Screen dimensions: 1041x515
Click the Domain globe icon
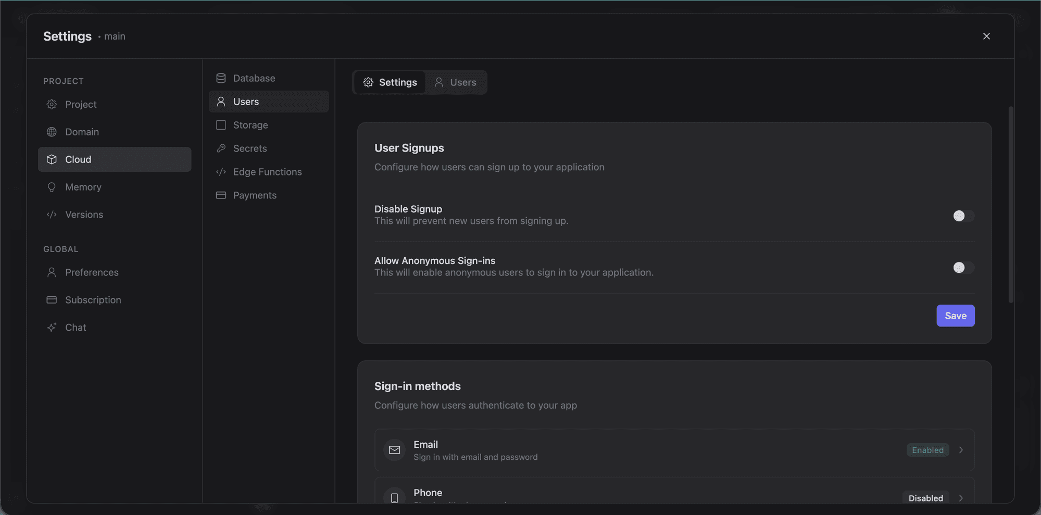coord(52,132)
